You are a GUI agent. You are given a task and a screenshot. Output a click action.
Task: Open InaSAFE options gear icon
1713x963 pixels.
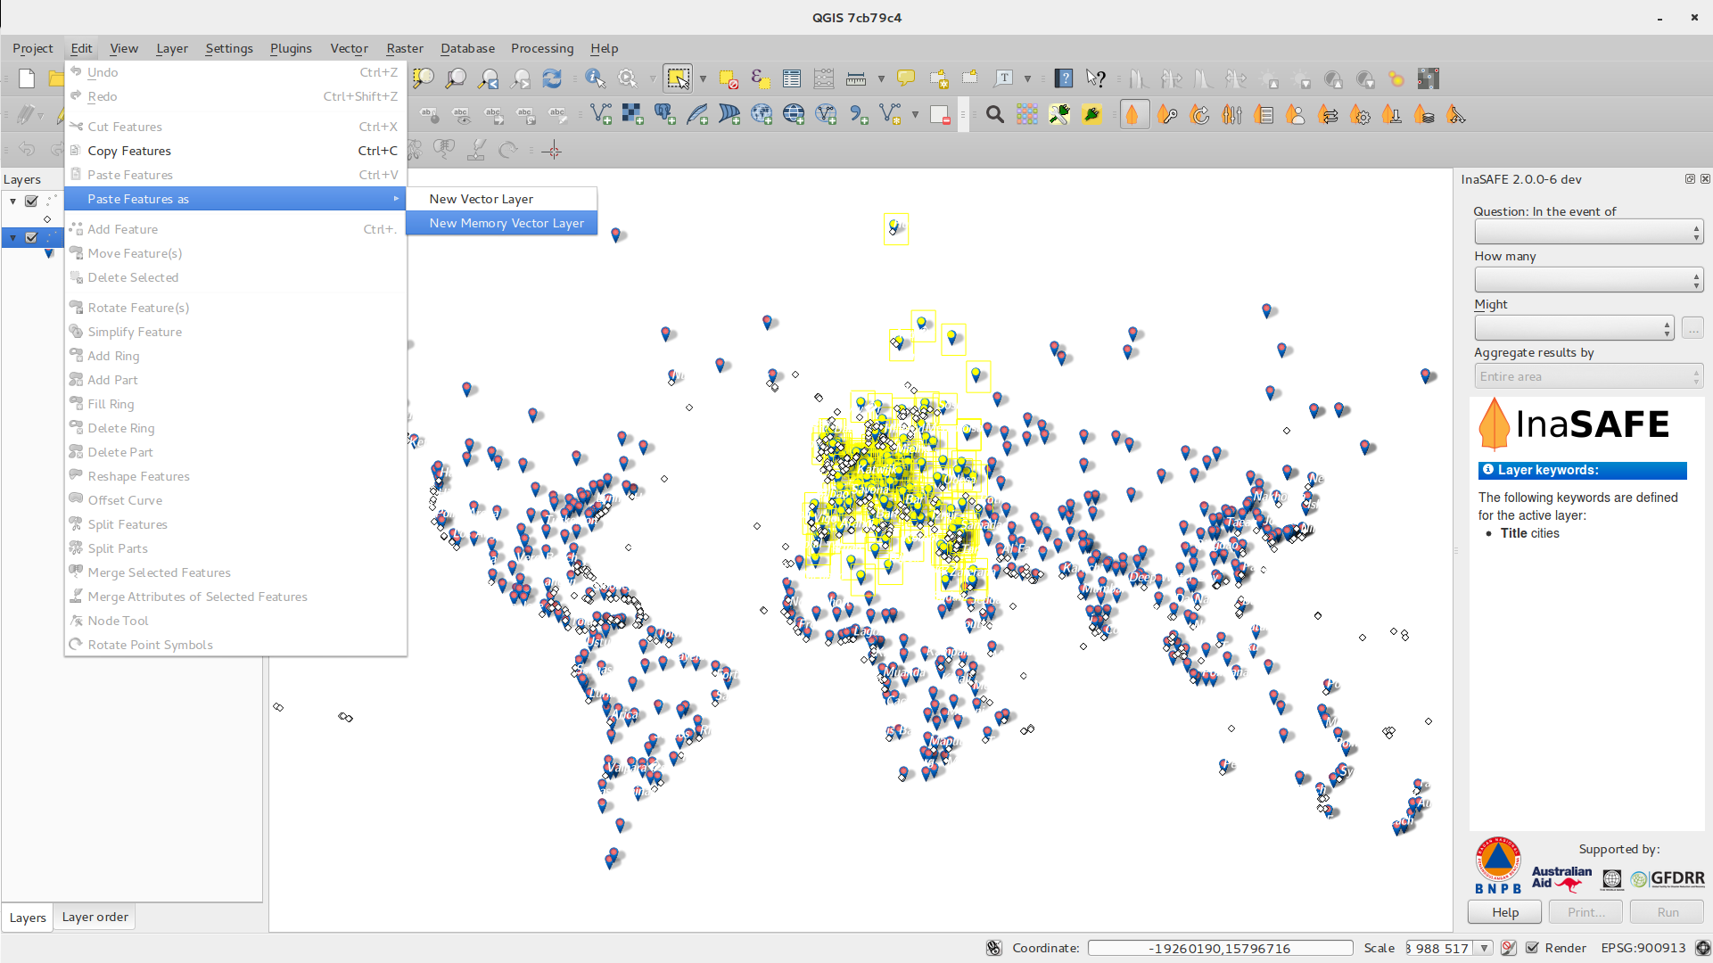[x=1361, y=115]
